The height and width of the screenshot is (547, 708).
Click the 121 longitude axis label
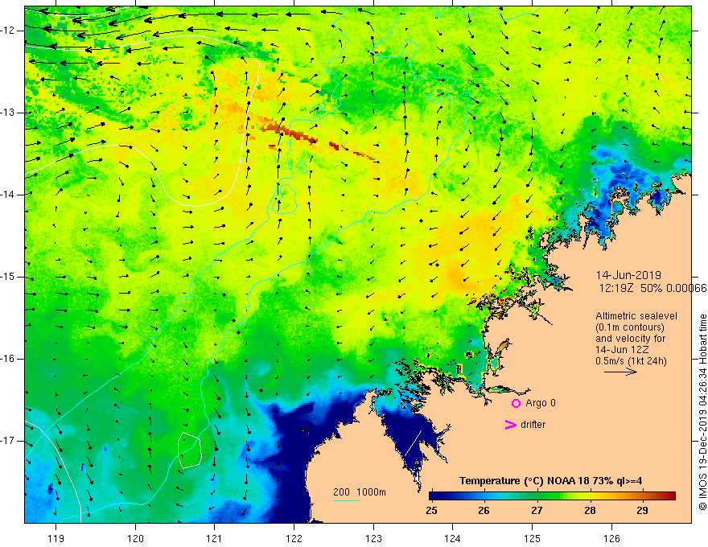(215, 538)
